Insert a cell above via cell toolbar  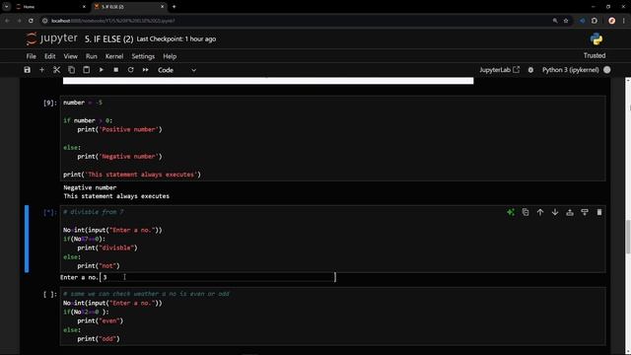pyautogui.click(x=570, y=212)
